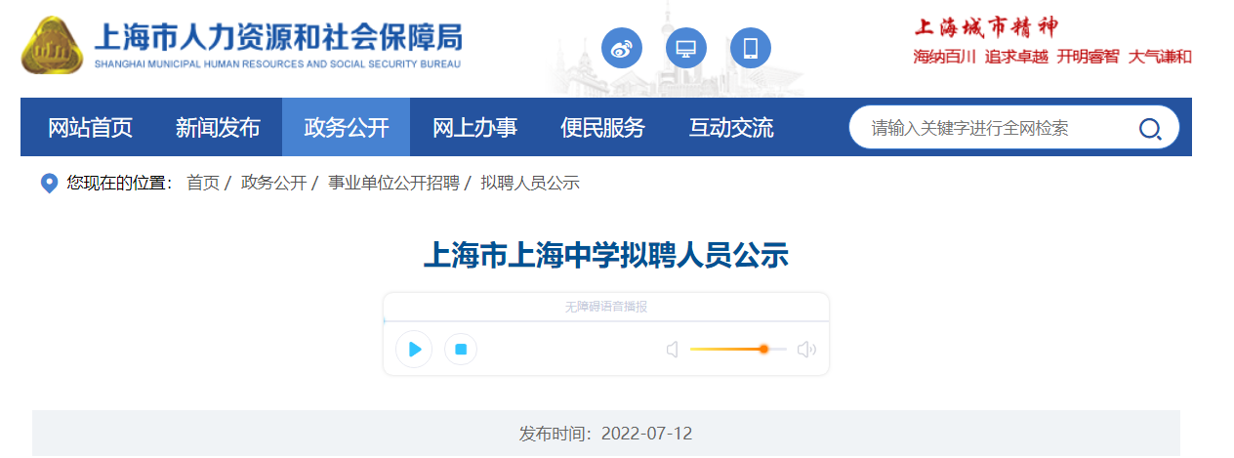Image resolution: width=1234 pixels, height=458 pixels.
Task: Open 互动交流 in the navigation bar
Action: click(x=730, y=127)
